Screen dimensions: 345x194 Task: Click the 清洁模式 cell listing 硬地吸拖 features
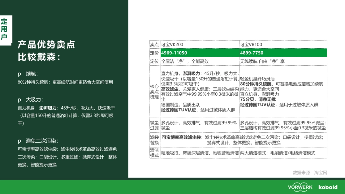[199, 153]
